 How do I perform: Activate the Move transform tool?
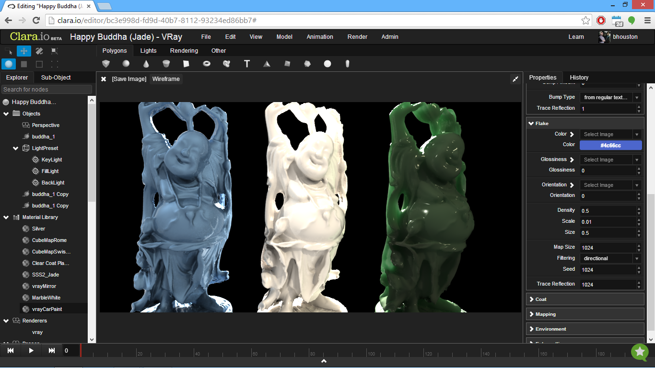pos(24,51)
